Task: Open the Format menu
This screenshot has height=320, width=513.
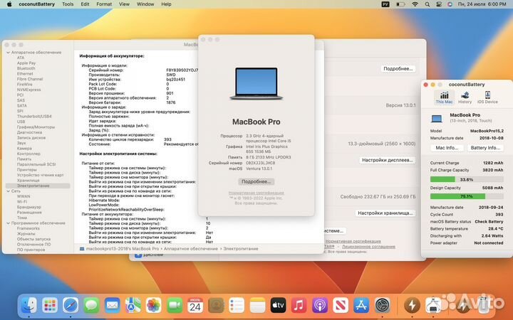Action: click(104, 4)
